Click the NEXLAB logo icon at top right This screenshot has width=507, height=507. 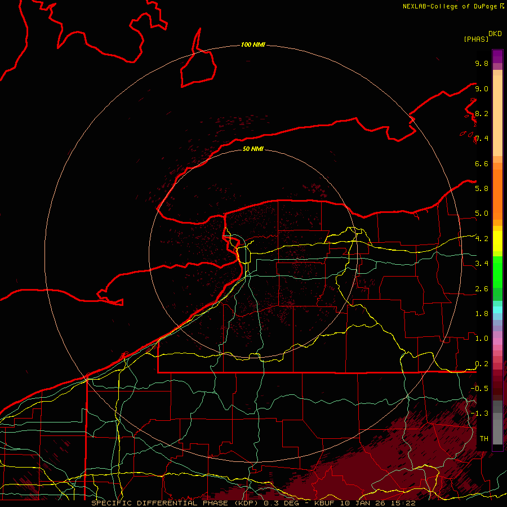click(501, 6)
